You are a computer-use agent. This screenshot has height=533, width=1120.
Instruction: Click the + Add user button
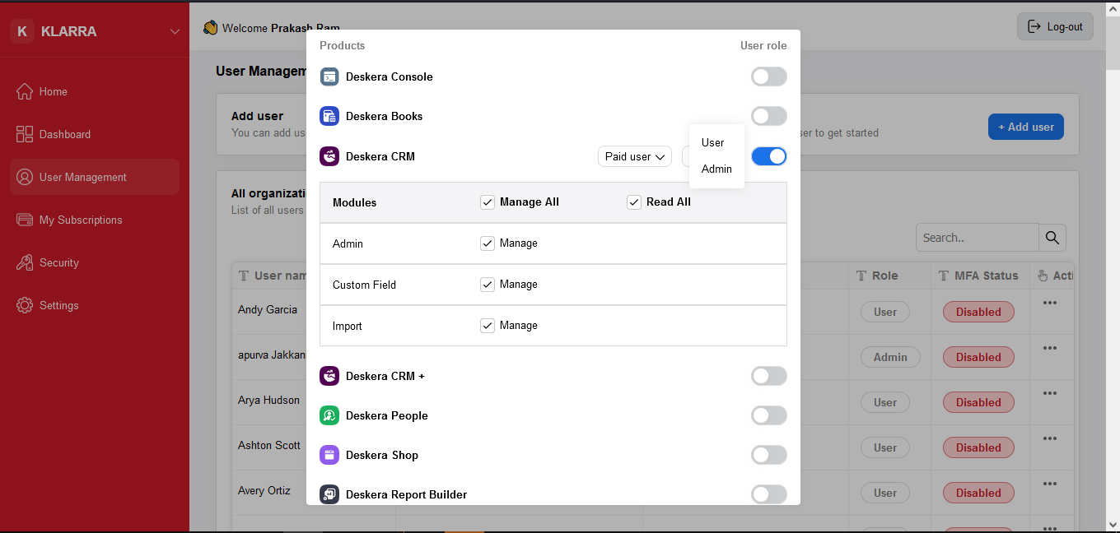tap(1026, 127)
